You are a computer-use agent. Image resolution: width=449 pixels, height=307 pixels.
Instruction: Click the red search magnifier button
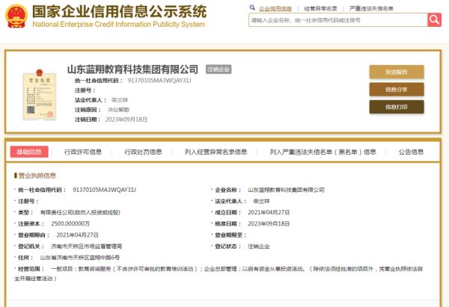click(434, 20)
